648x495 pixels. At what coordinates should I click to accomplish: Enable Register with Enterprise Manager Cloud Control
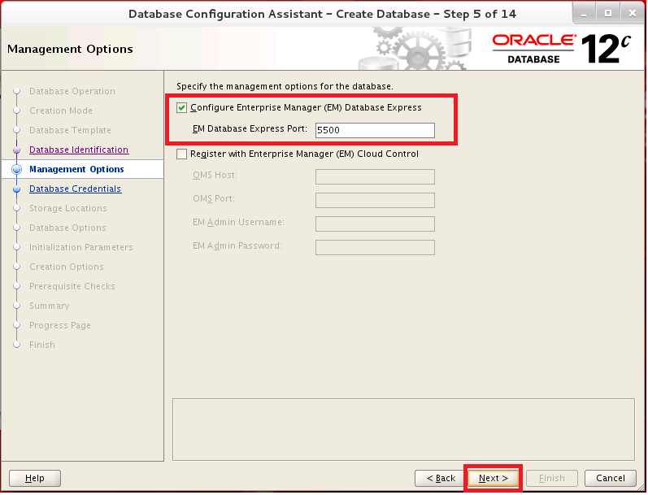[x=181, y=154]
